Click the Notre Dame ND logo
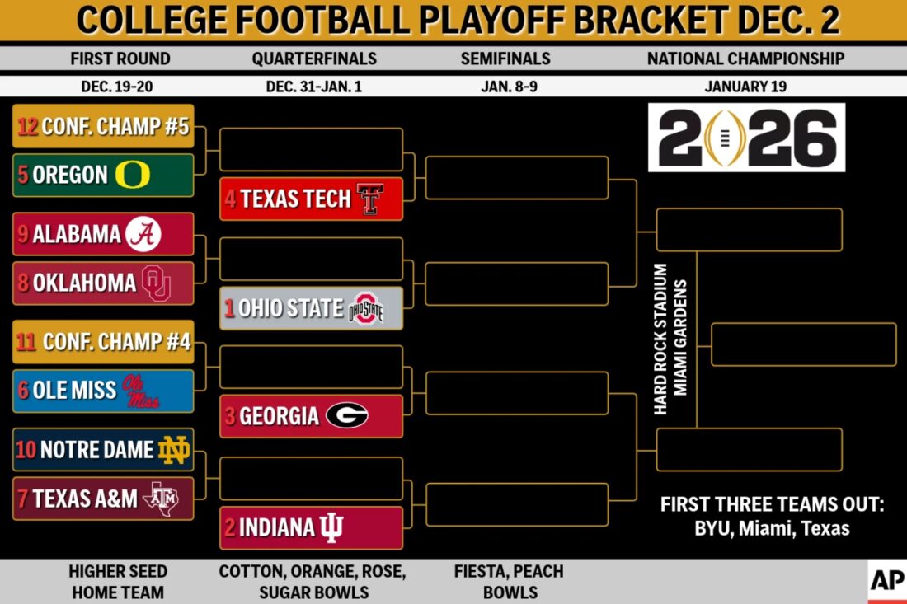The width and height of the screenshot is (907, 604). point(174,450)
